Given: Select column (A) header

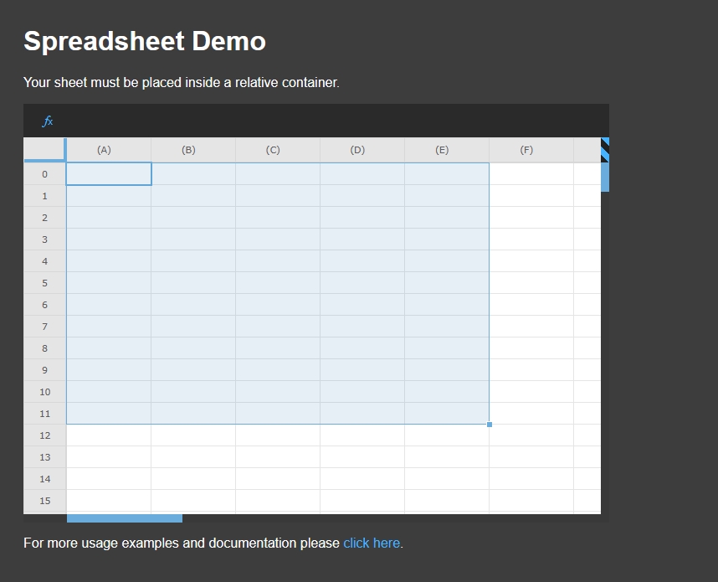Looking at the screenshot, I should point(109,150).
